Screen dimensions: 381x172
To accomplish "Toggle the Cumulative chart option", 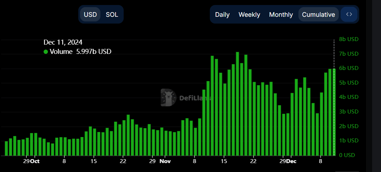I will (318, 15).
